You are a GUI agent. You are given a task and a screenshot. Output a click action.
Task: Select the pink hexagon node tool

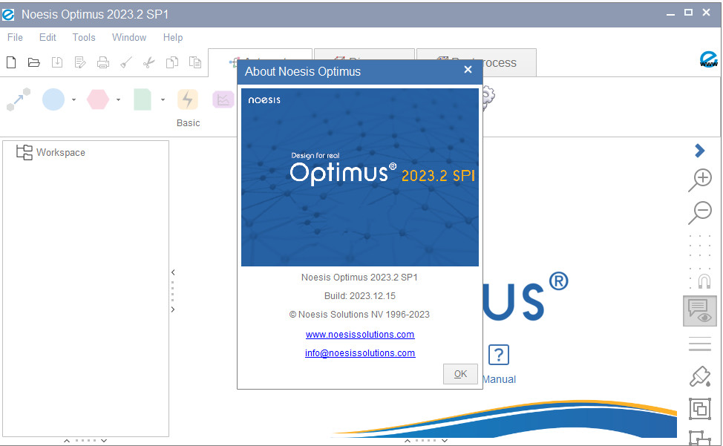pyautogui.click(x=98, y=99)
